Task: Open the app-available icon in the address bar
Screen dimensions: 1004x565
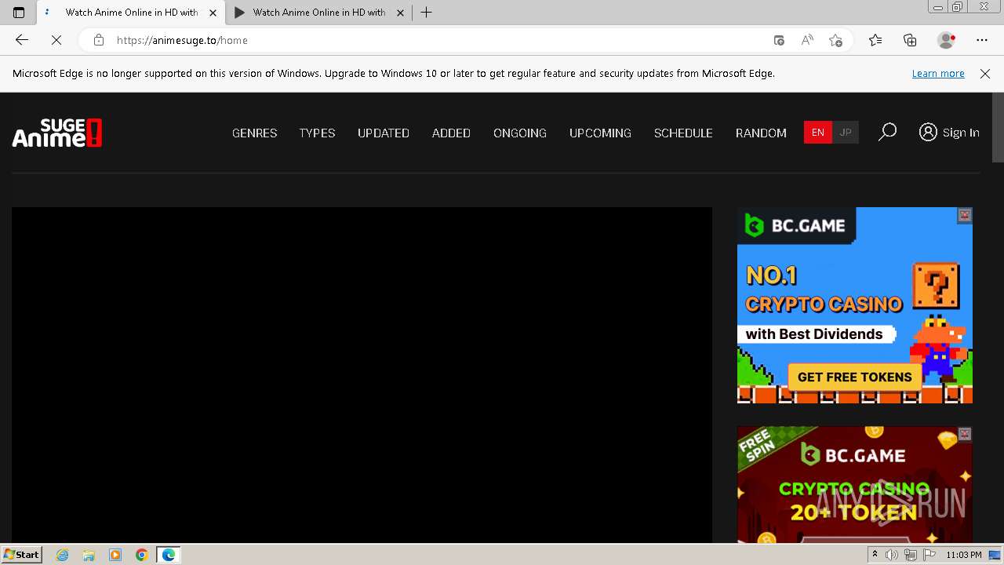Action: 779,40
